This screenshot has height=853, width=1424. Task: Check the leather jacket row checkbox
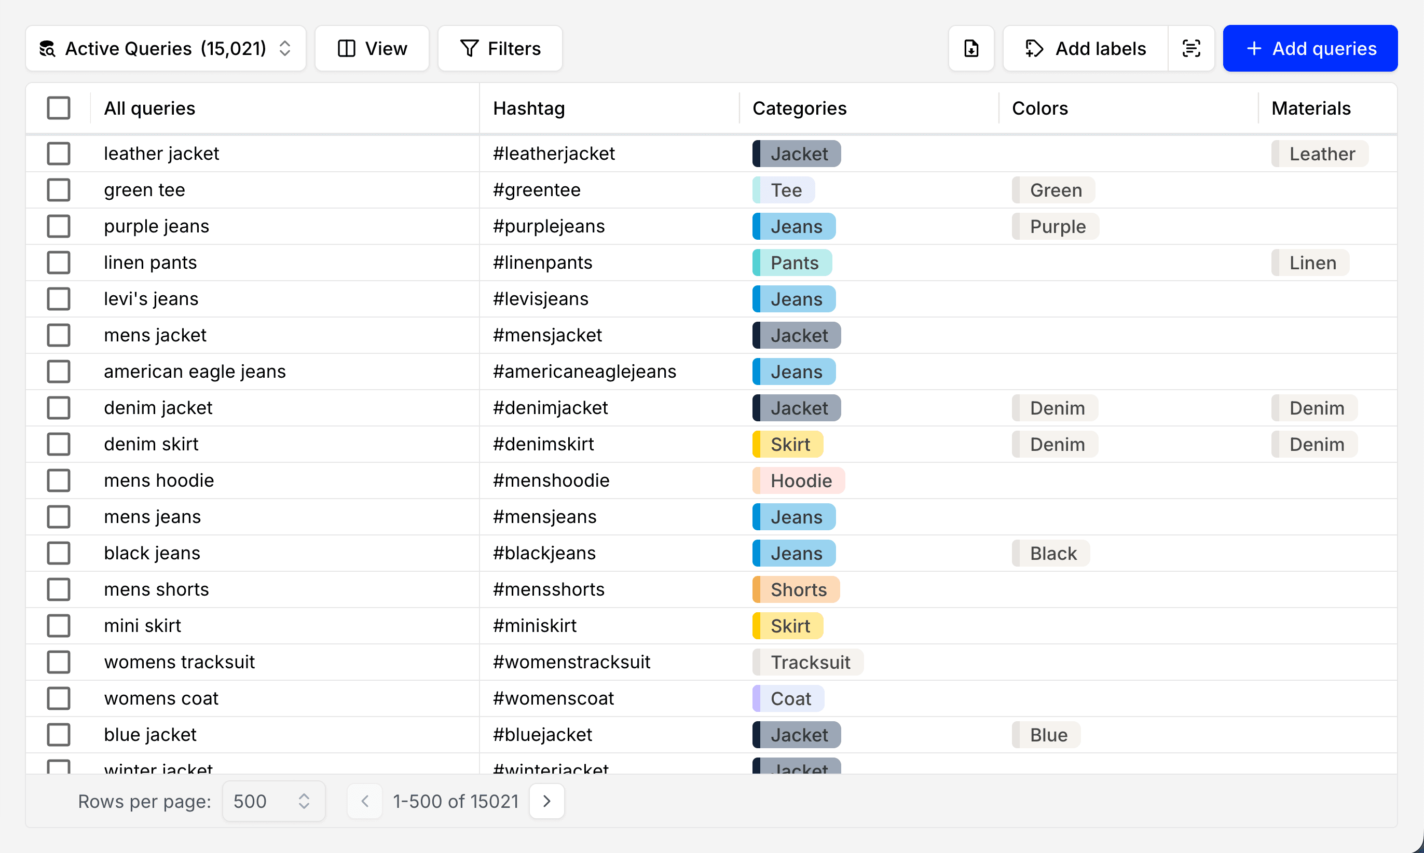59,154
